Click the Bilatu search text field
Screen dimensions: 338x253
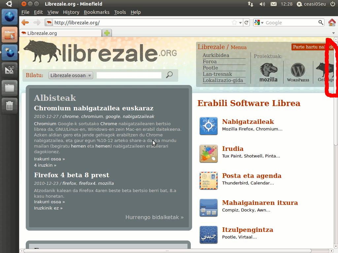click(x=129, y=75)
